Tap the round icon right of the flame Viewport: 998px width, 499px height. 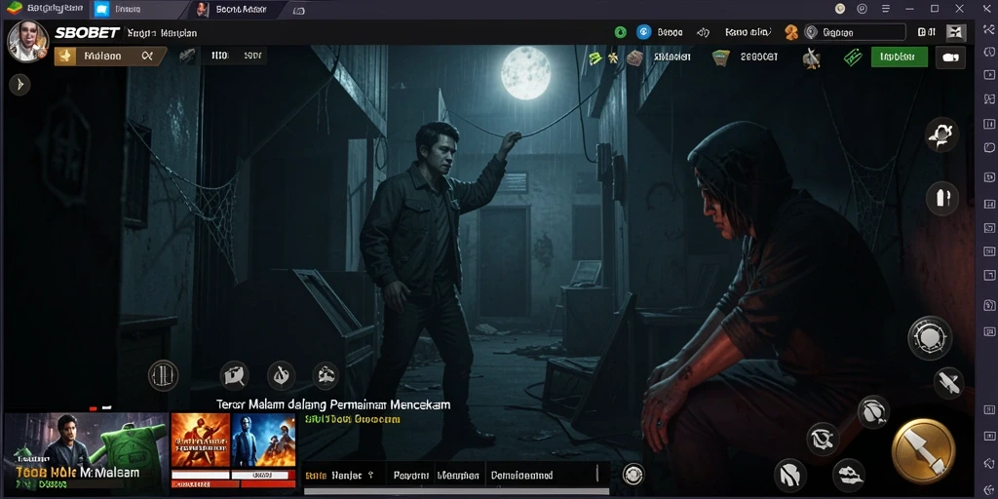(x=326, y=375)
